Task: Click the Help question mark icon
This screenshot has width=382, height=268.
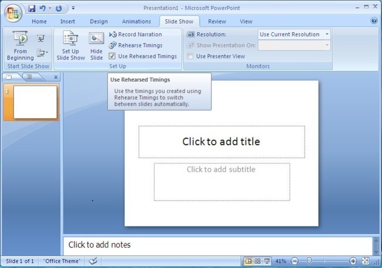Action: pyautogui.click(x=374, y=21)
